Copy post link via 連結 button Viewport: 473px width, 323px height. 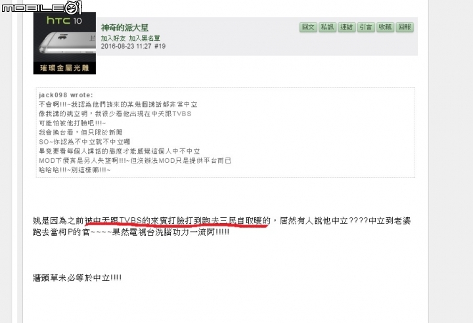(x=347, y=27)
